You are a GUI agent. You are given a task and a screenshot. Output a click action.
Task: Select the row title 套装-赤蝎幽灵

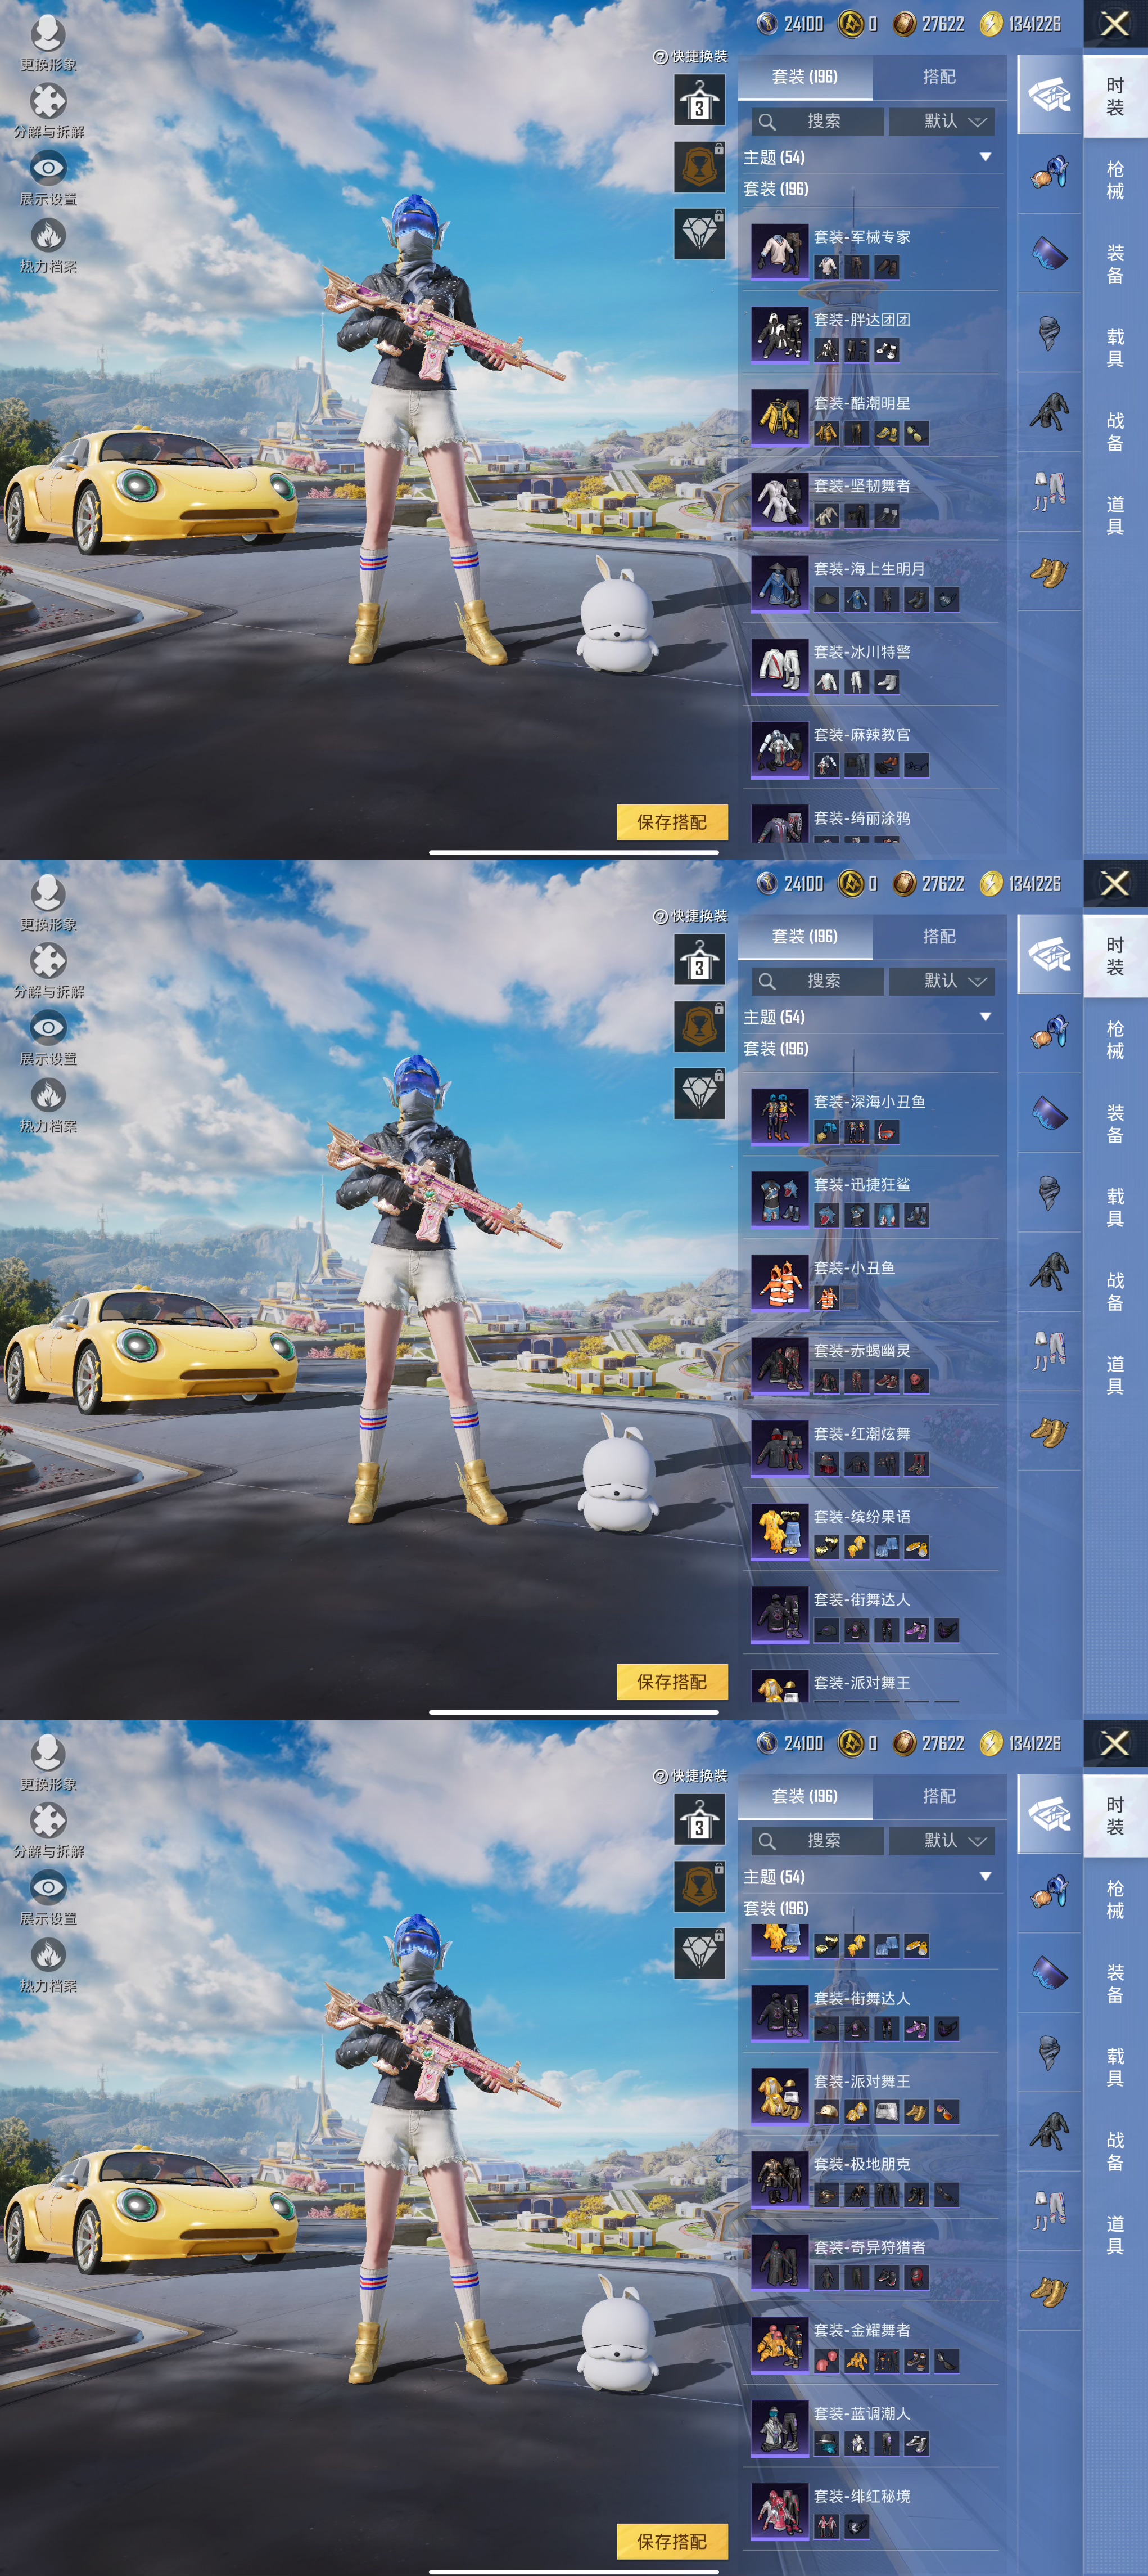point(861,1351)
